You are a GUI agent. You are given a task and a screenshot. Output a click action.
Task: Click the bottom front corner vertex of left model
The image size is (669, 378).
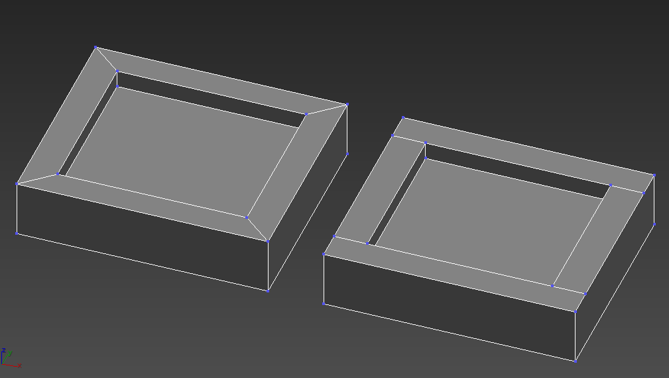click(268, 290)
